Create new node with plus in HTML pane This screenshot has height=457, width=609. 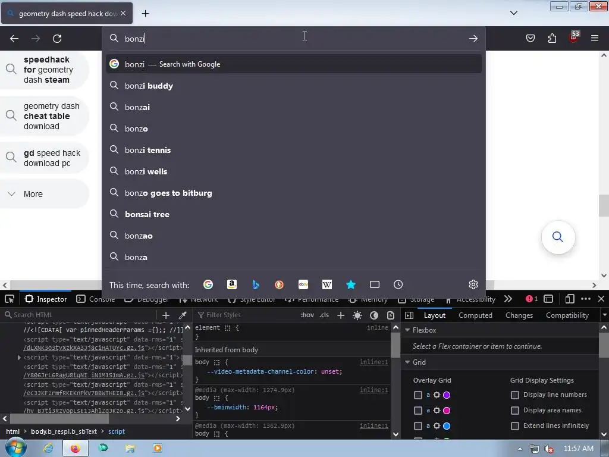coord(166,315)
